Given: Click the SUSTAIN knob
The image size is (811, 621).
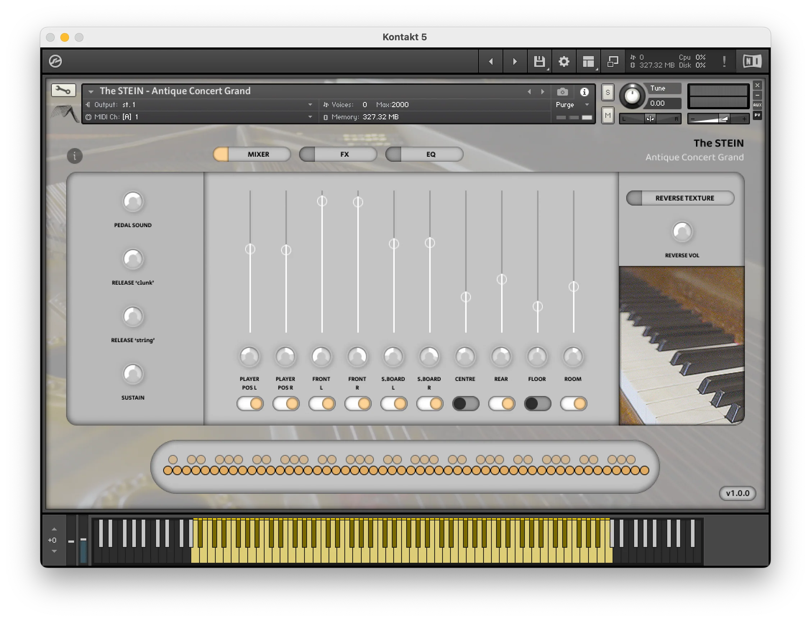Looking at the screenshot, I should 133,374.
